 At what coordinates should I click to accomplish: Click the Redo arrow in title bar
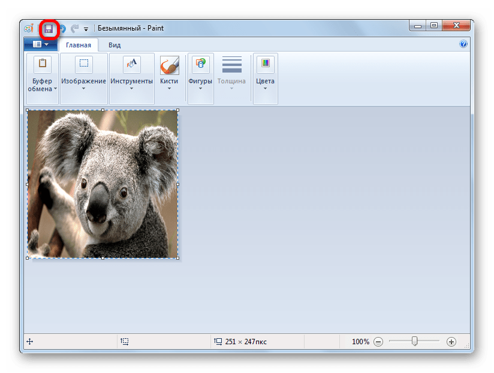(x=75, y=28)
